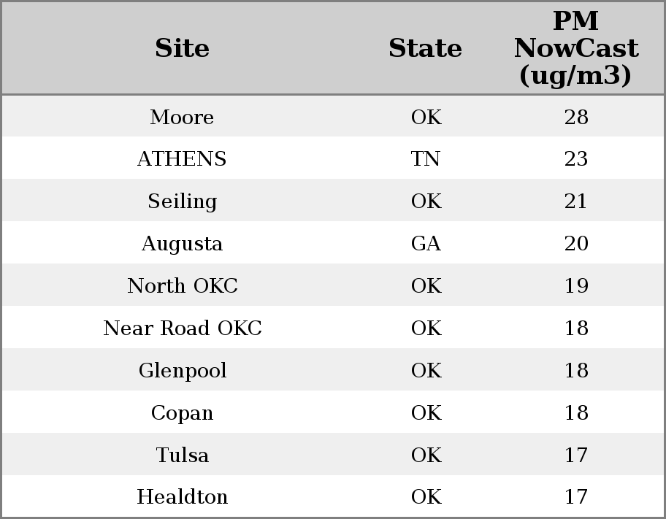Click the Tulsa site name

point(182,455)
